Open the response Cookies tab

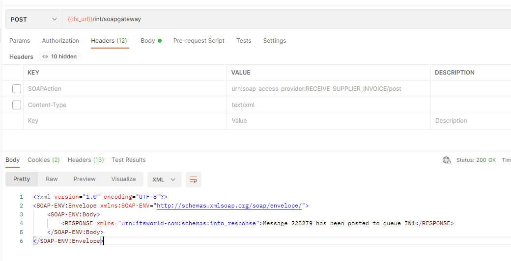[x=43, y=160]
